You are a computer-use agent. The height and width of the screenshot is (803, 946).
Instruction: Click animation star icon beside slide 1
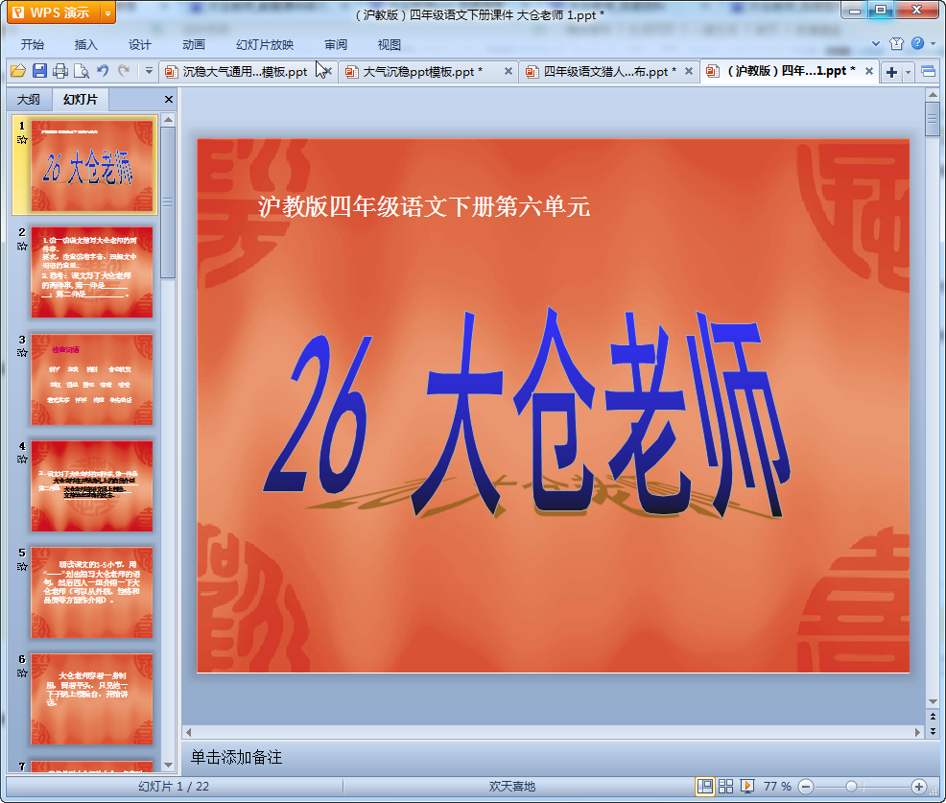coord(22,140)
